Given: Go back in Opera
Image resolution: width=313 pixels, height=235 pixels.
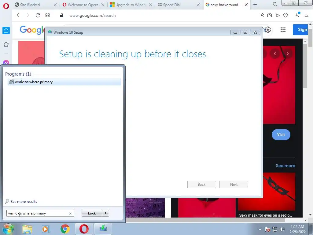Looking at the screenshot, I should 18,15.
